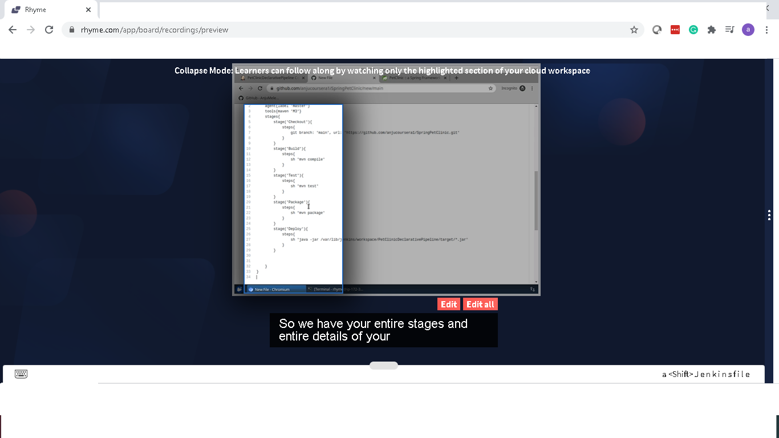Click the Incognito indicator in recorded browser
779x438 pixels.
tap(513, 88)
